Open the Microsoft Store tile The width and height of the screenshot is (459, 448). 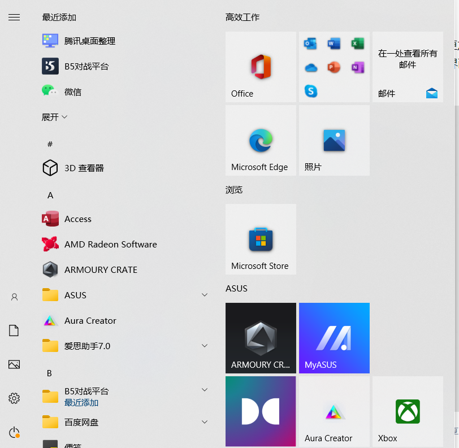(261, 240)
